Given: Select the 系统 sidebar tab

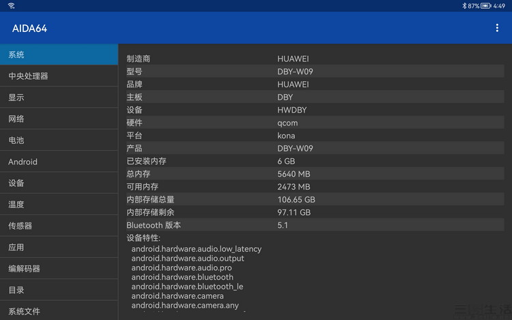Looking at the screenshot, I should [x=59, y=55].
